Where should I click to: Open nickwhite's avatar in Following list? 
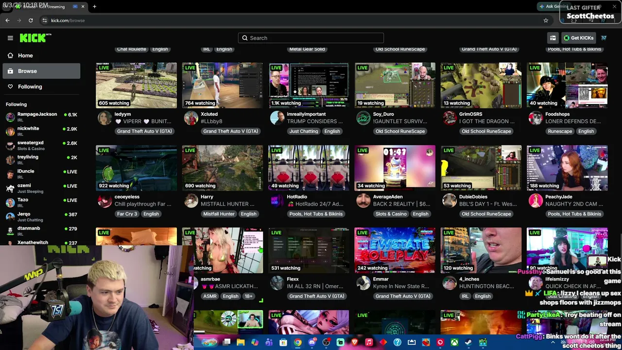10,131
